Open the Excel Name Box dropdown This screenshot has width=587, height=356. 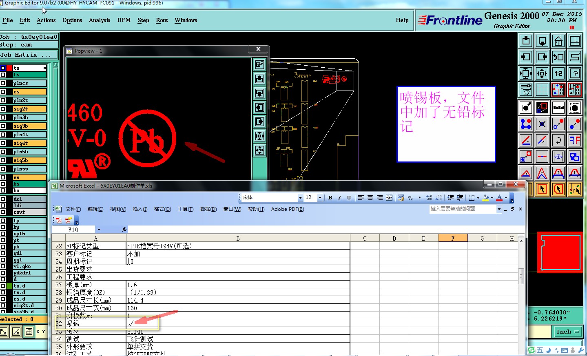click(x=99, y=230)
